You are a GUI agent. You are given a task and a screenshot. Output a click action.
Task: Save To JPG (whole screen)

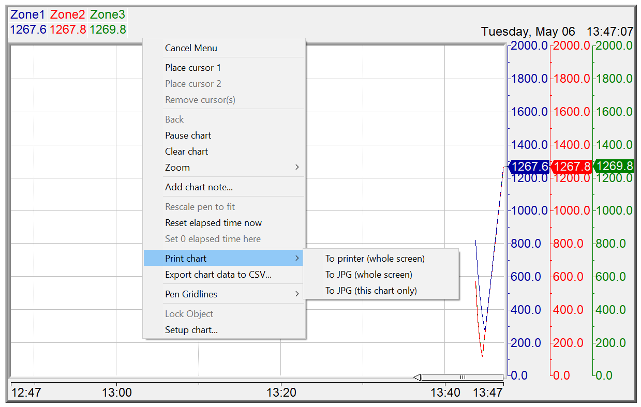click(x=368, y=275)
